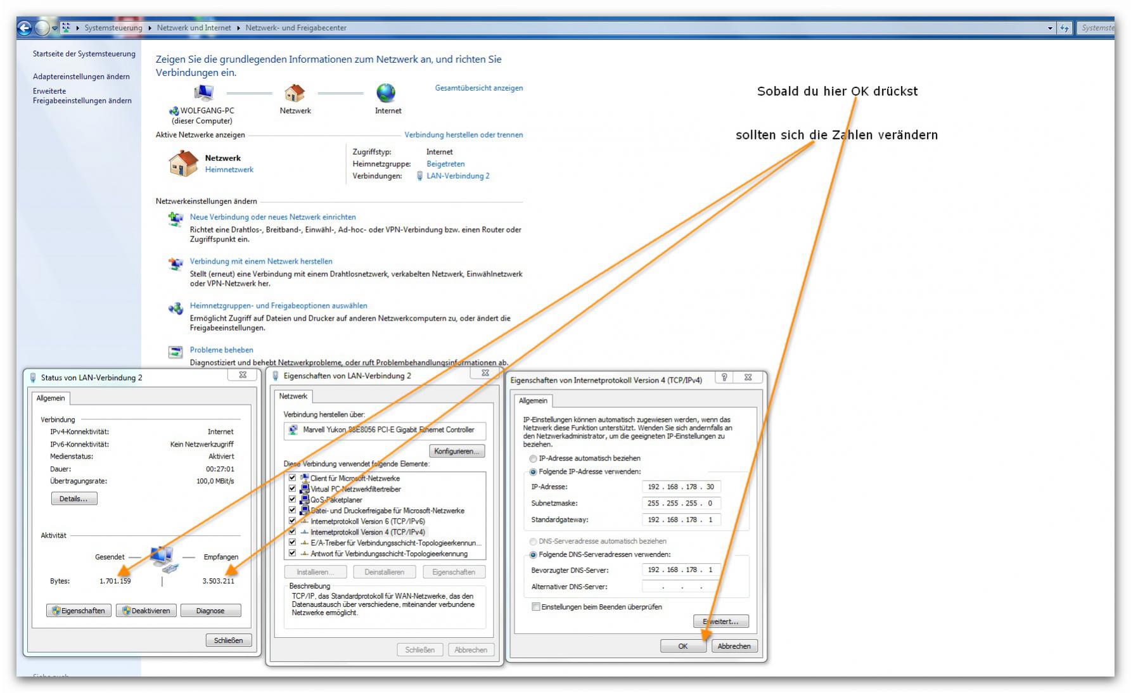This screenshot has height=693, width=1131.
Task: Click the Standardgateway input field
Action: point(681,520)
